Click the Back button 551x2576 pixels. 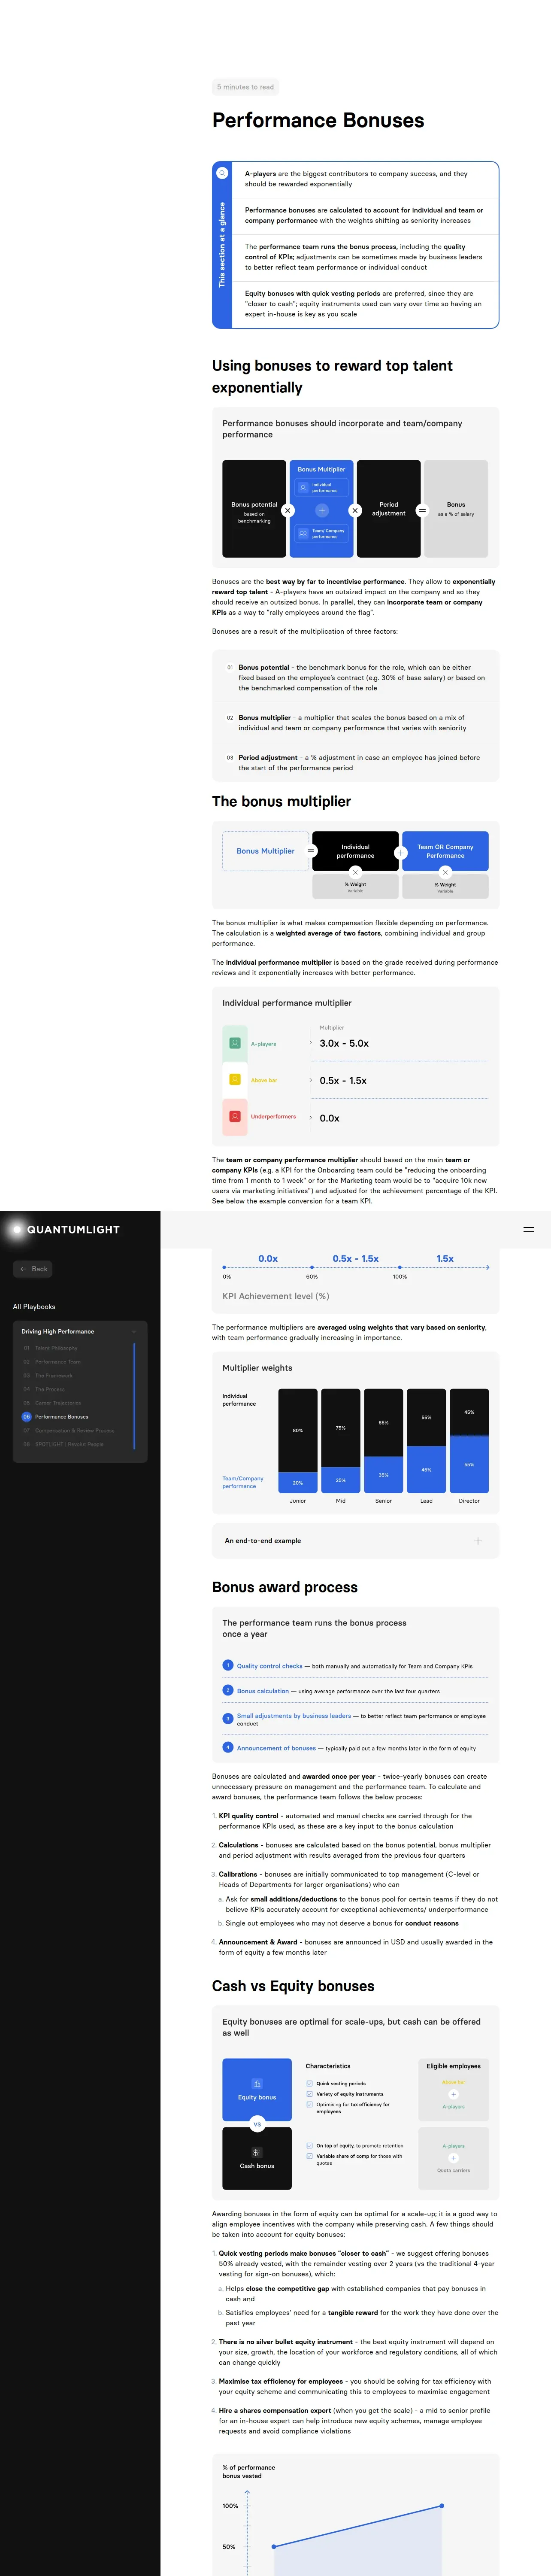coord(33,1269)
